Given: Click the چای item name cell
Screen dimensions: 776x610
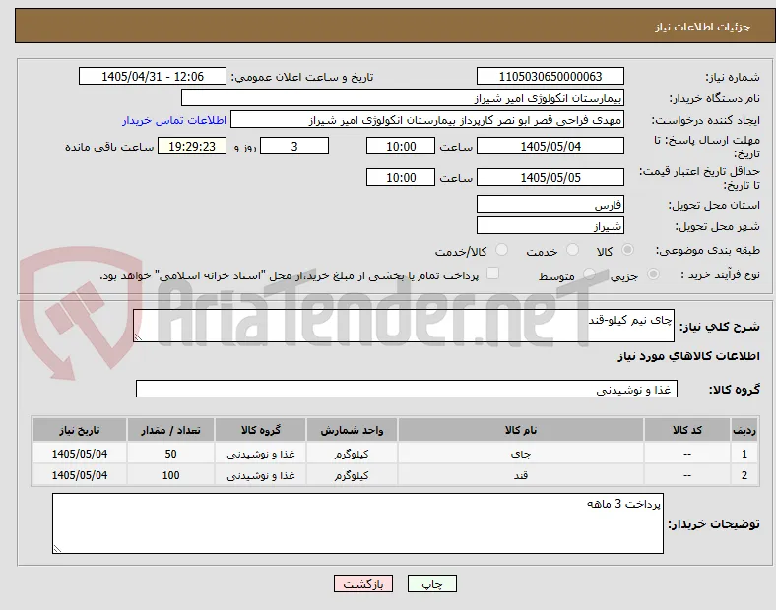Looking at the screenshot, I should pyautogui.click(x=521, y=454).
